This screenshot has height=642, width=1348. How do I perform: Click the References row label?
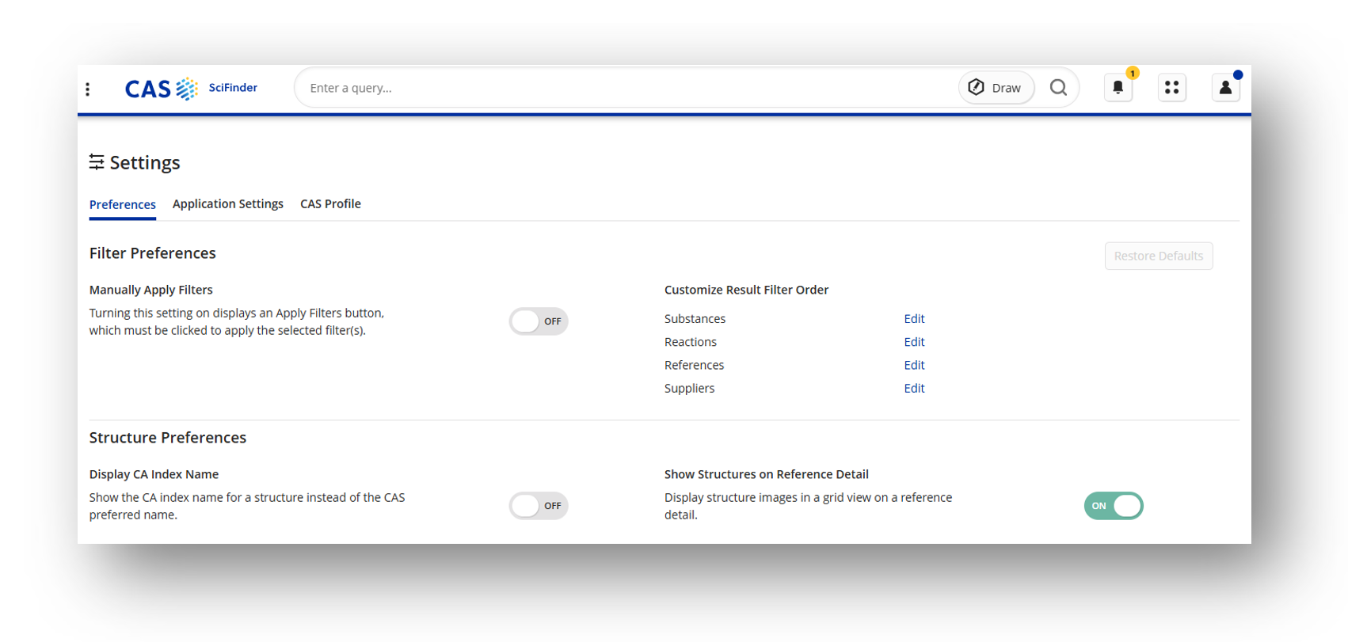point(694,365)
